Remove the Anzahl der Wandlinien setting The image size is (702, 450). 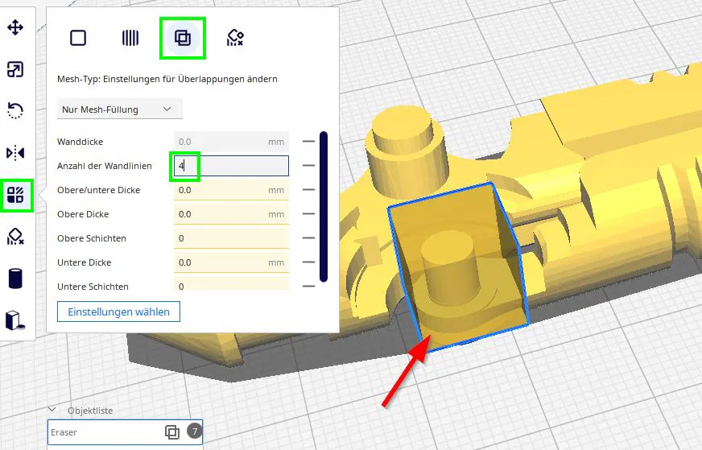(x=308, y=166)
